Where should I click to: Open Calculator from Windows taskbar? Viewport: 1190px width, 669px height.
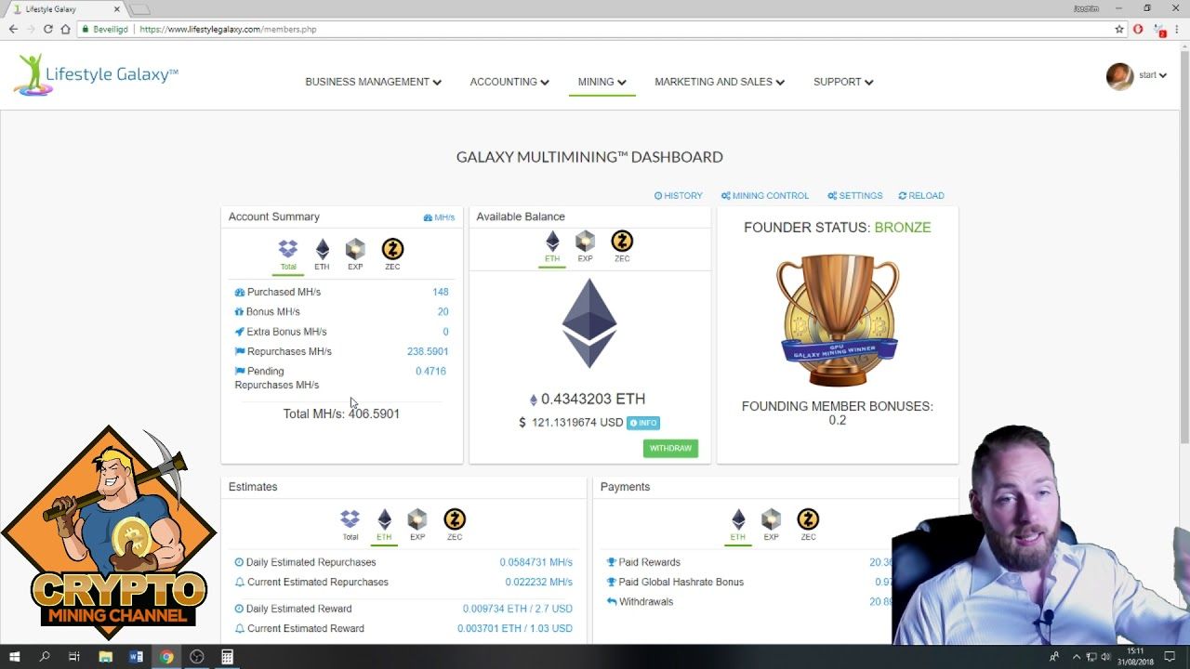227,657
